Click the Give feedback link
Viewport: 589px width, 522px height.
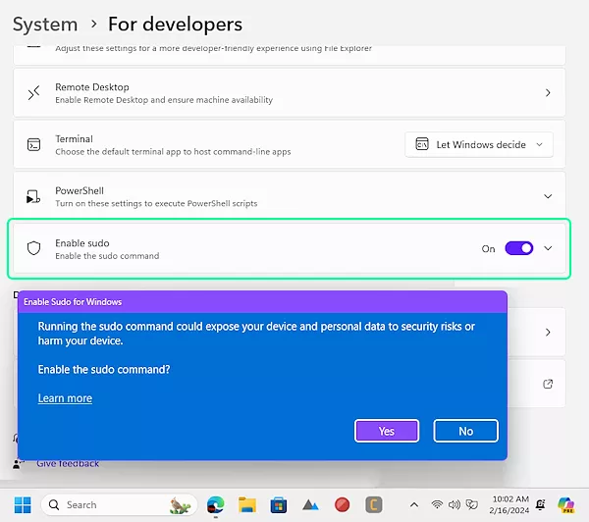[68, 463]
